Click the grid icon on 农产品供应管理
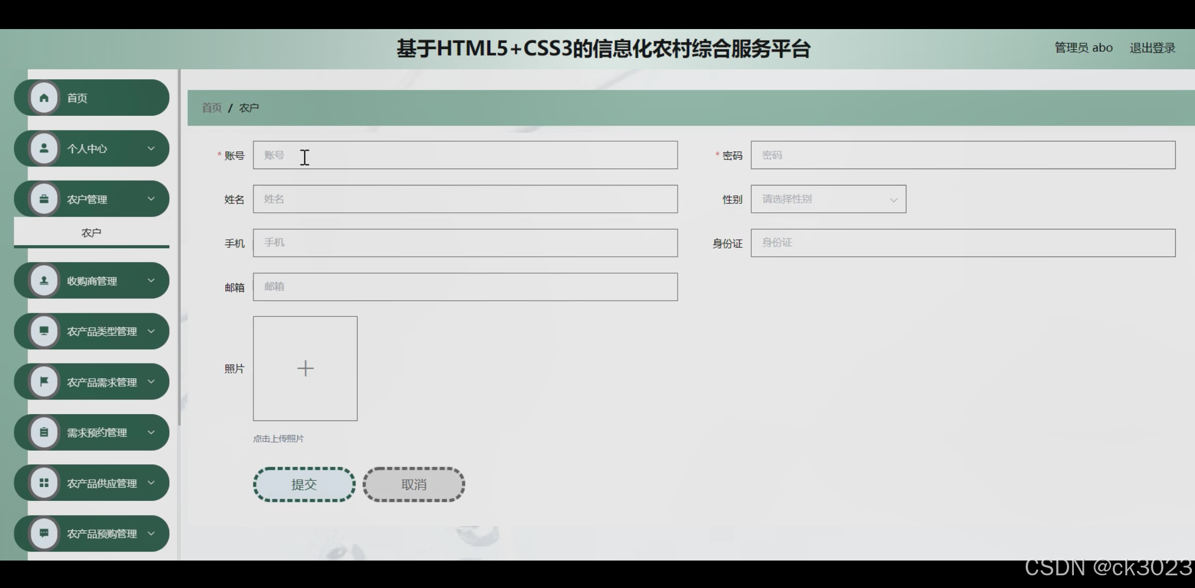The height and width of the screenshot is (588, 1195). tap(44, 482)
